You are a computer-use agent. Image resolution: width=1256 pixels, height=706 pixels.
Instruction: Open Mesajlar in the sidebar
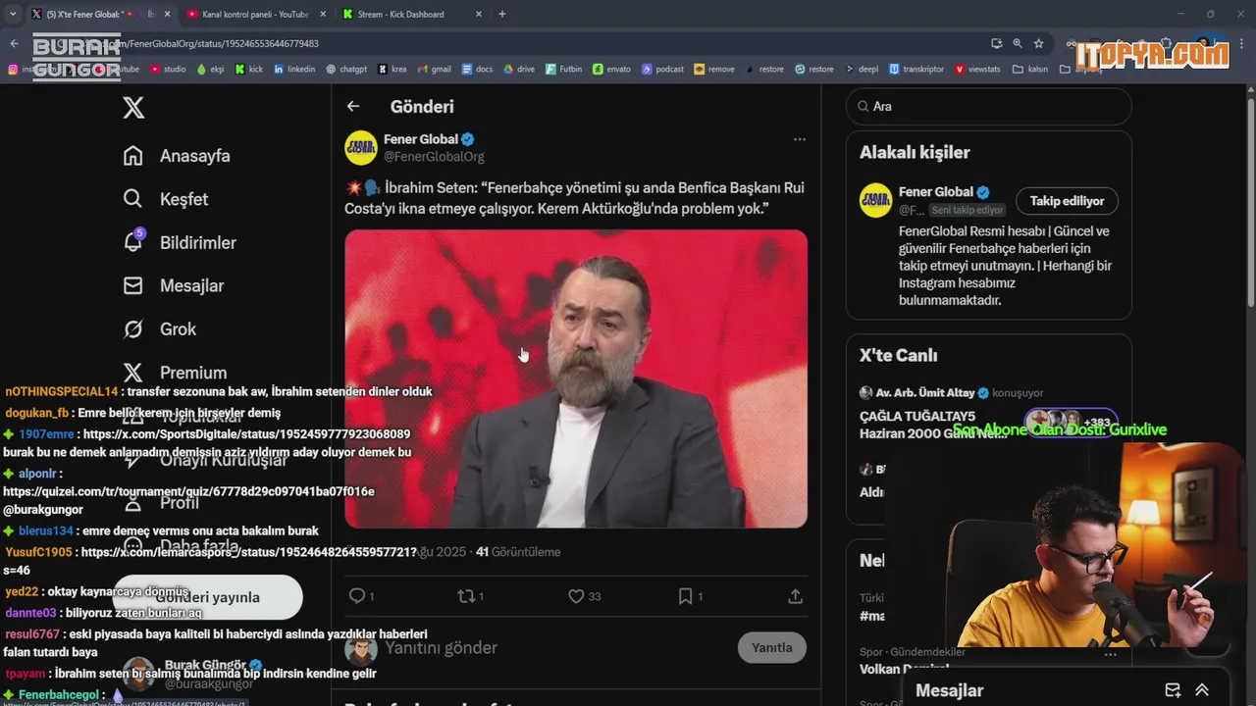pos(174,285)
